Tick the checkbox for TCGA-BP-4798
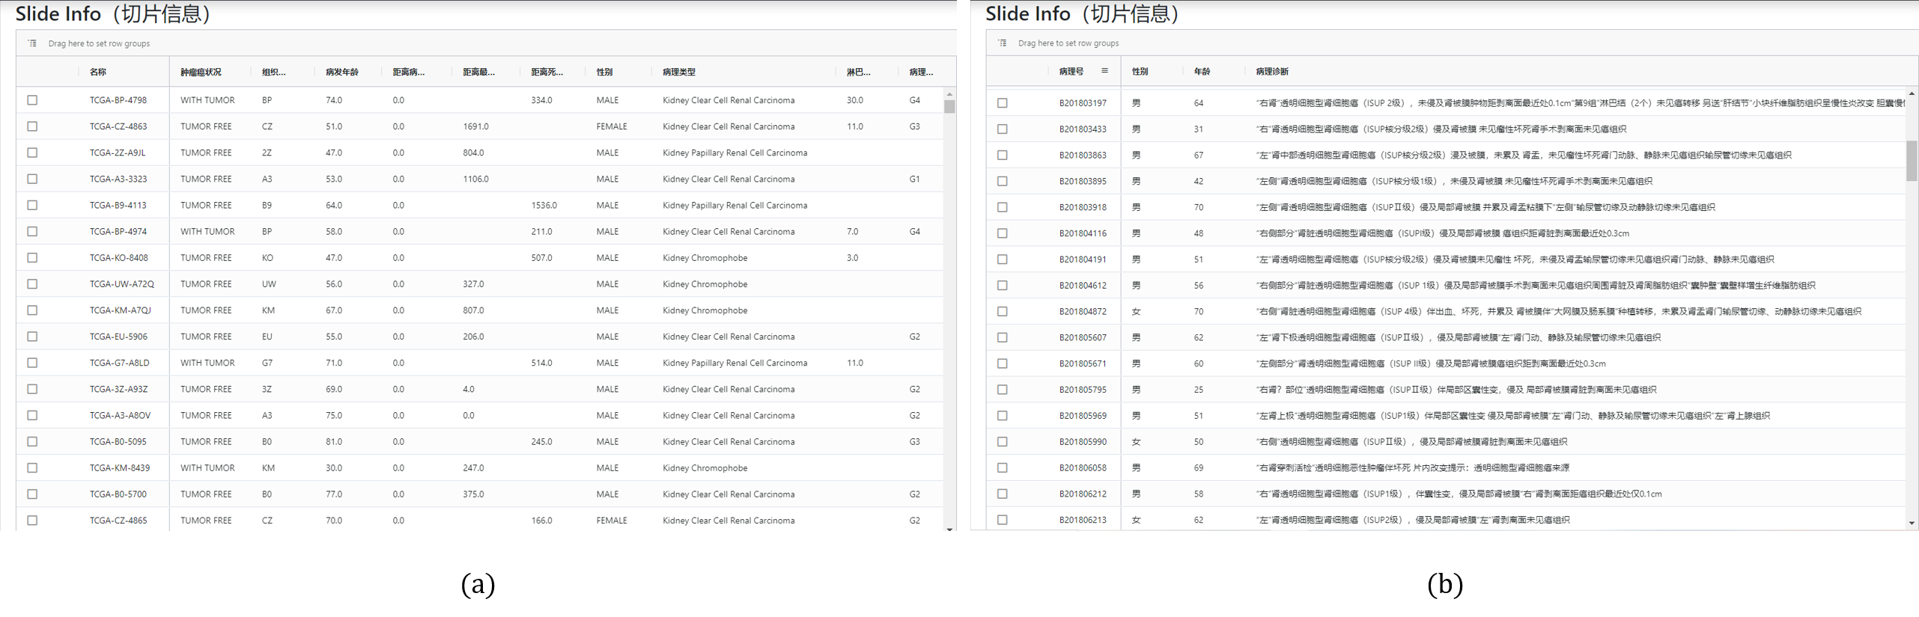This screenshot has width=1919, height=617. click(x=32, y=100)
